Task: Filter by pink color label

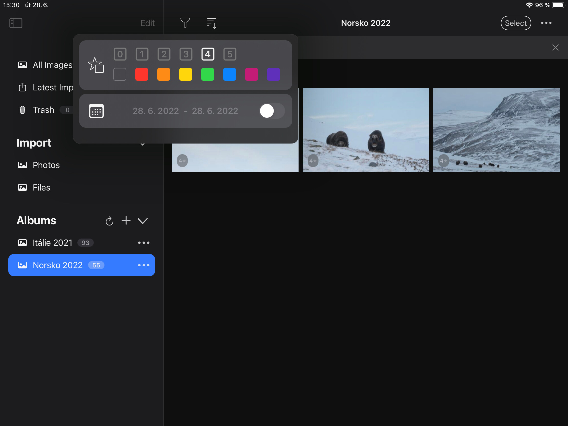Action: [251, 75]
